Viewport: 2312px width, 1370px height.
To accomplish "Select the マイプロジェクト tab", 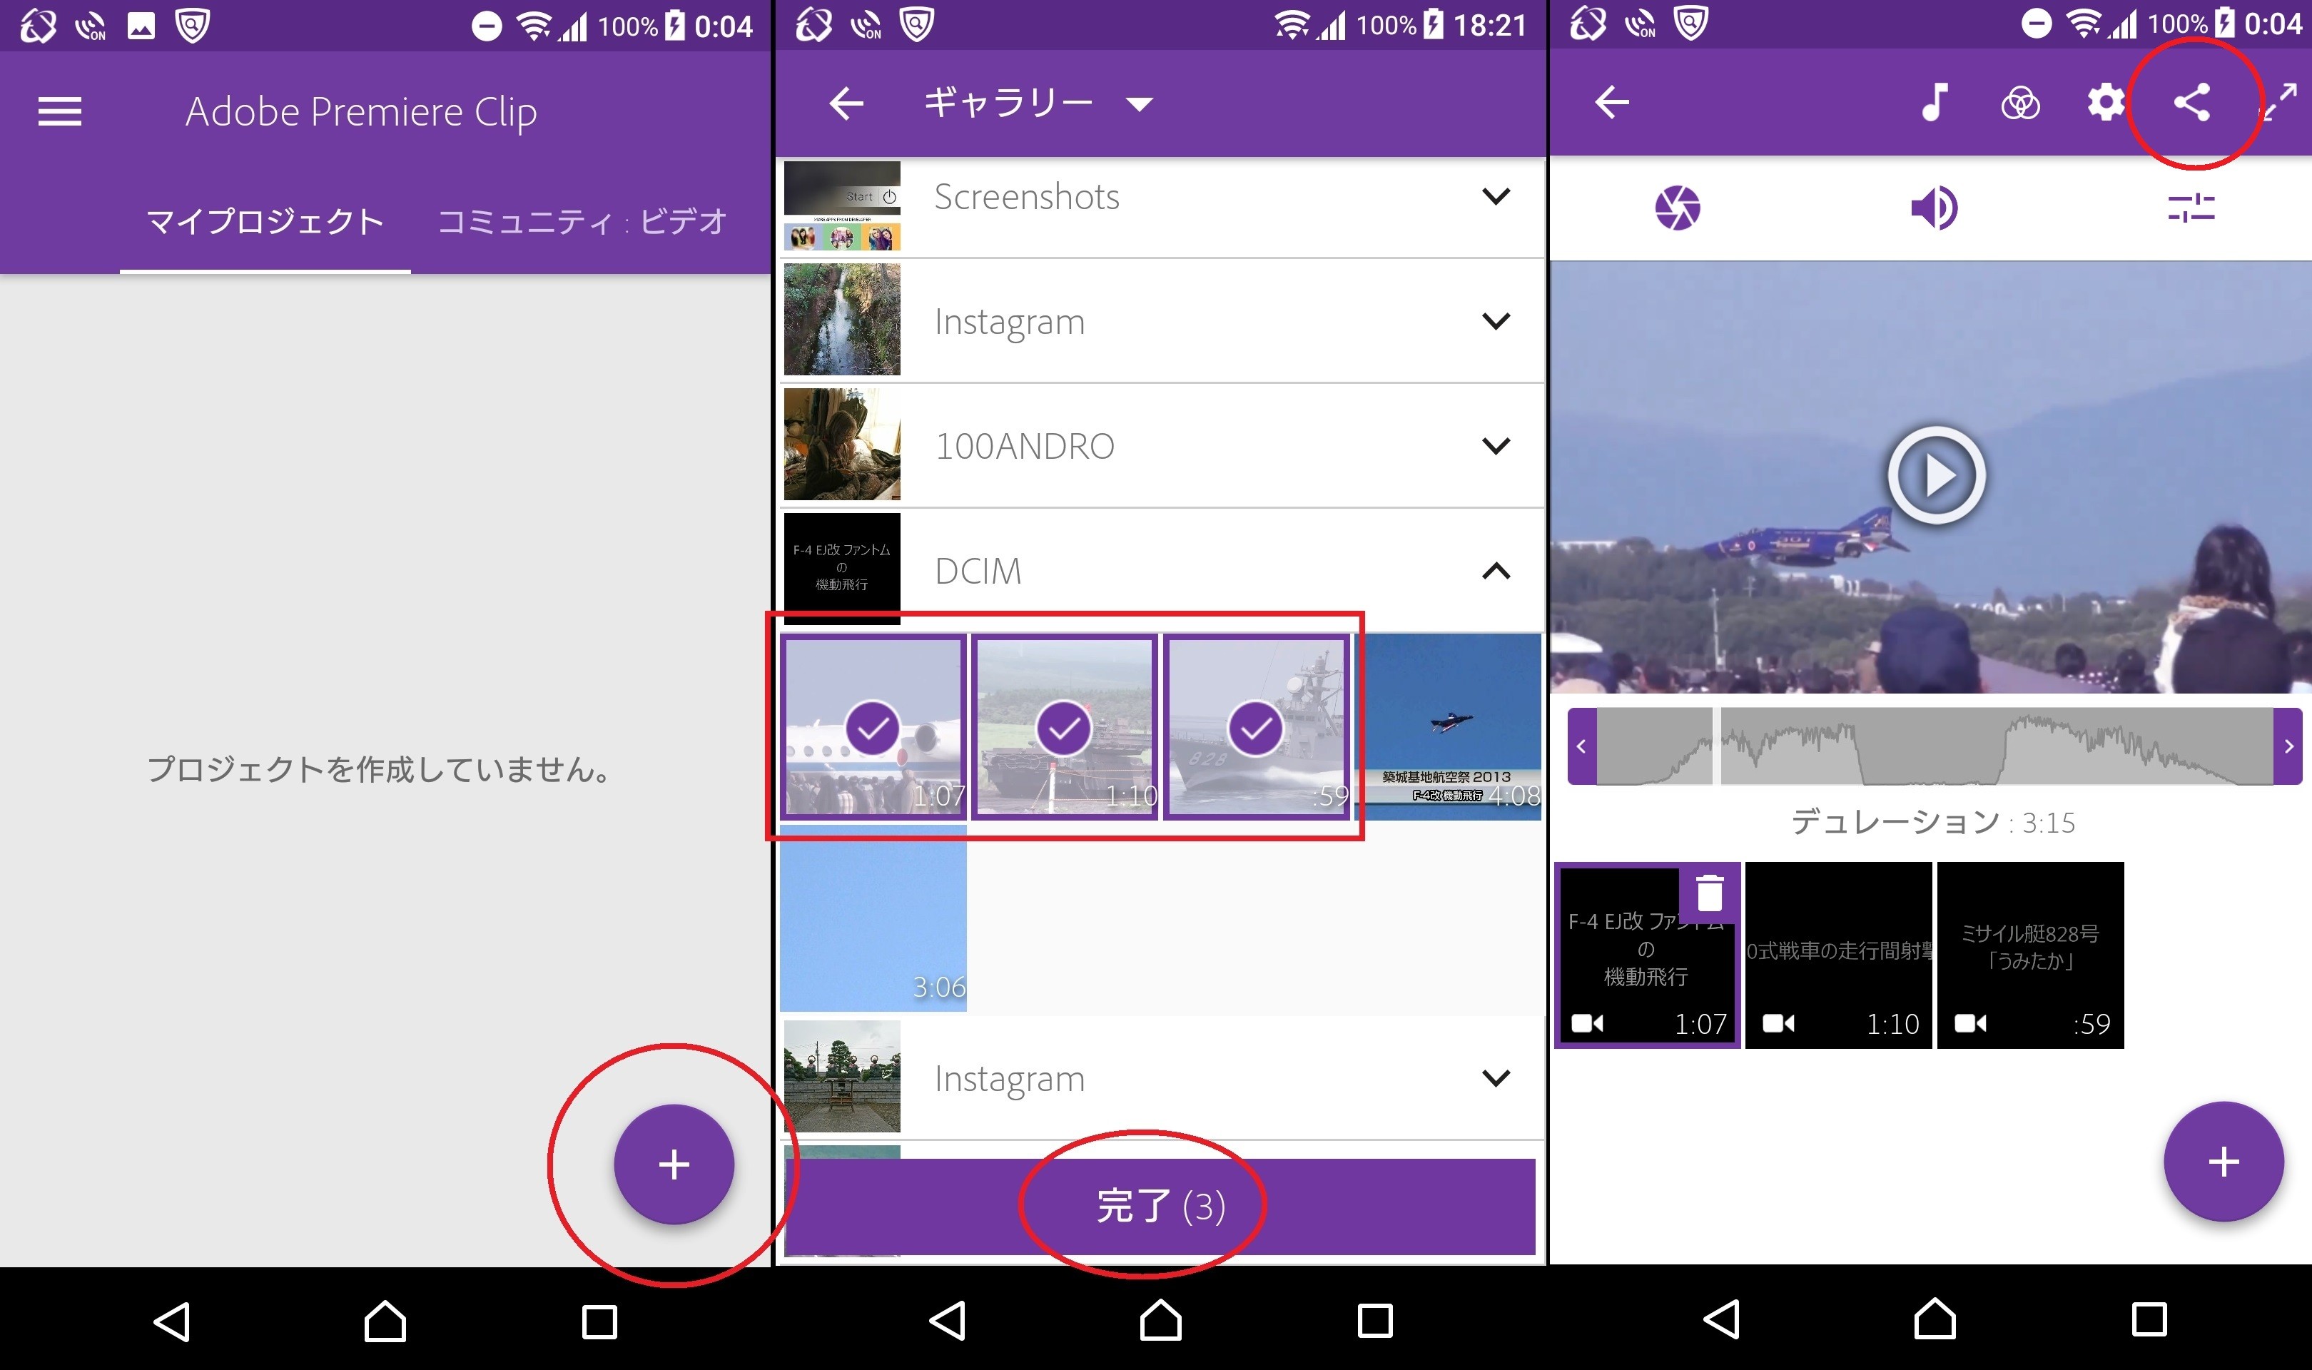I will point(265,222).
